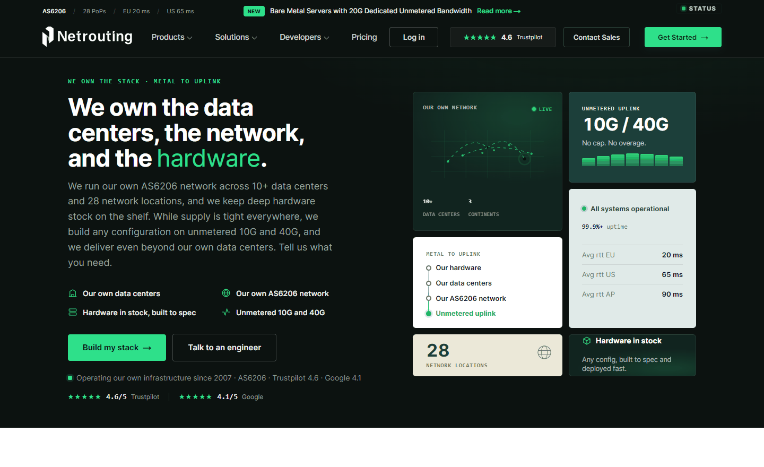Click the EU 20 ms latency text
Image resolution: width=764 pixels, height=467 pixels.
pyautogui.click(x=136, y=11)
